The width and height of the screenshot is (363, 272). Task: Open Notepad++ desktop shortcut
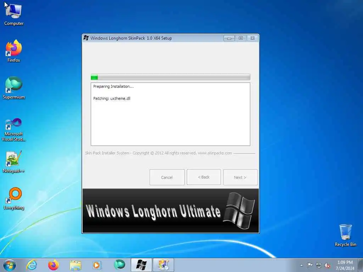(14, 162)
